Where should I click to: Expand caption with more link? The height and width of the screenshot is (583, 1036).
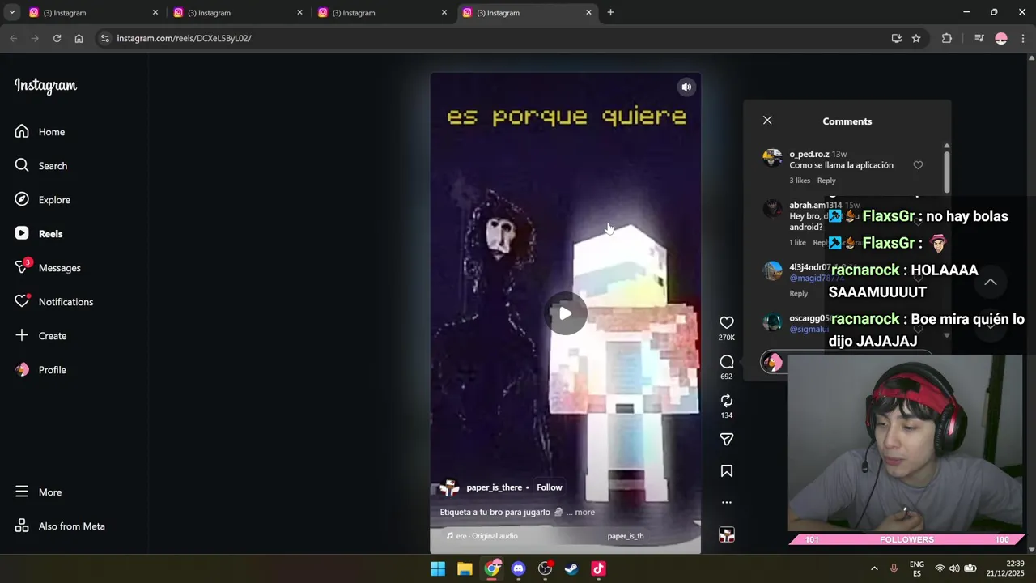(584, 513)
